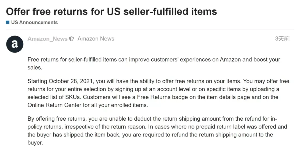The height and width of the screenshot is (151, 302).
Task: Click the paragraph beginning By offering free returns
Action: click(157, 131)
